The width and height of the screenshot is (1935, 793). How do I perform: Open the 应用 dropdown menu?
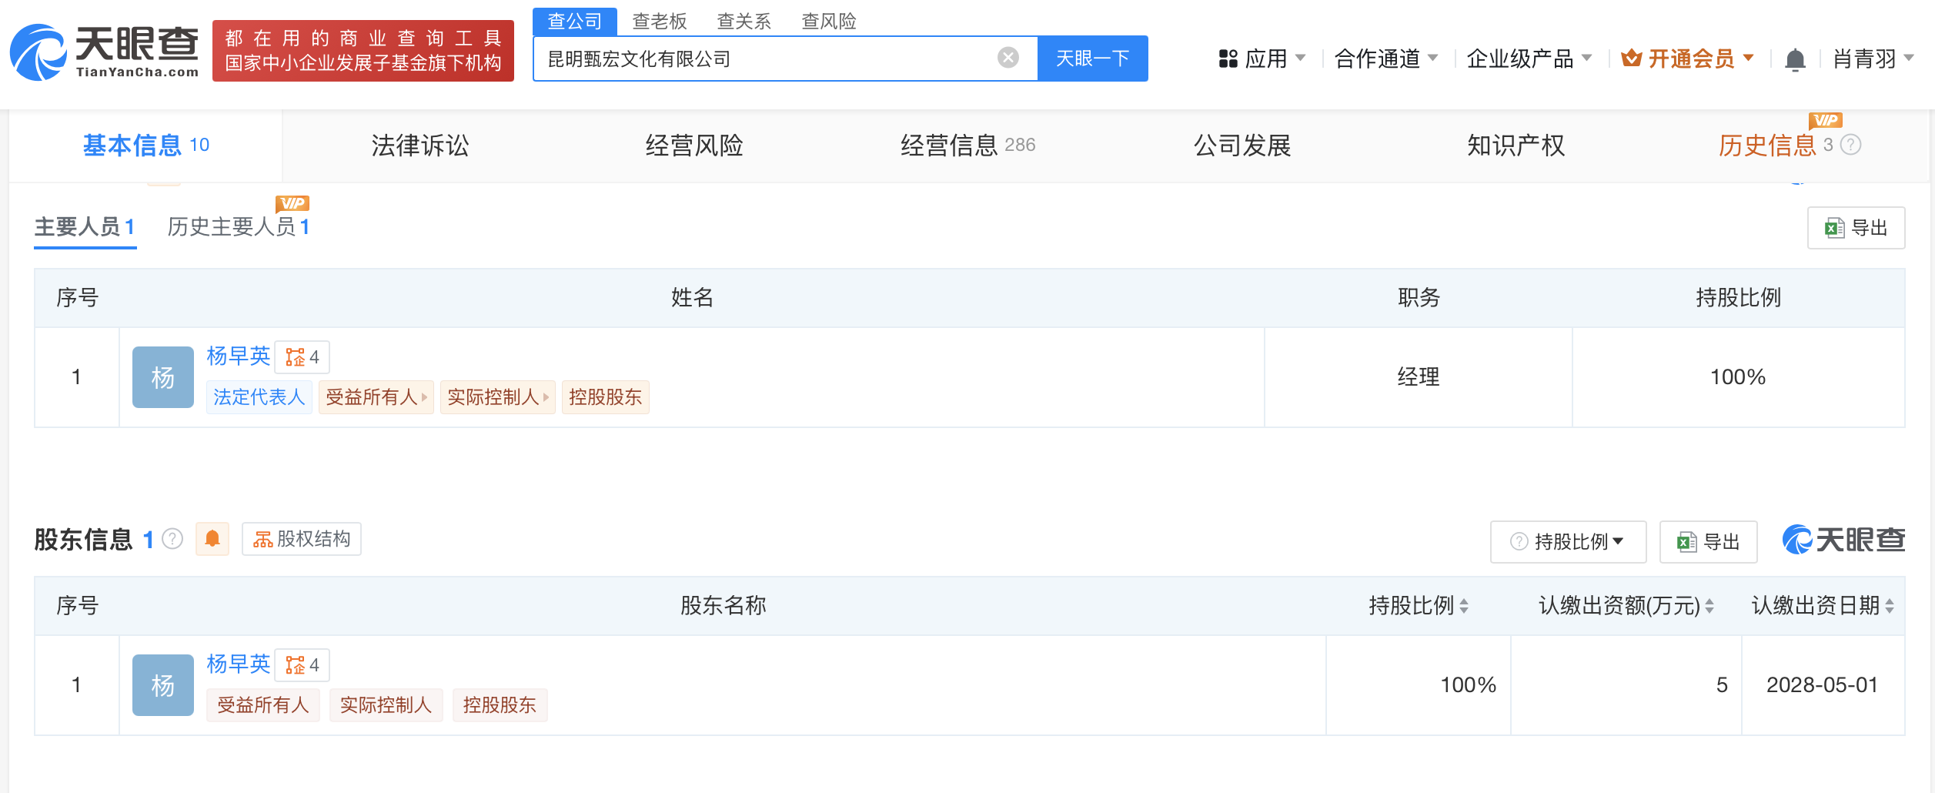click(x=1263, y=59)
